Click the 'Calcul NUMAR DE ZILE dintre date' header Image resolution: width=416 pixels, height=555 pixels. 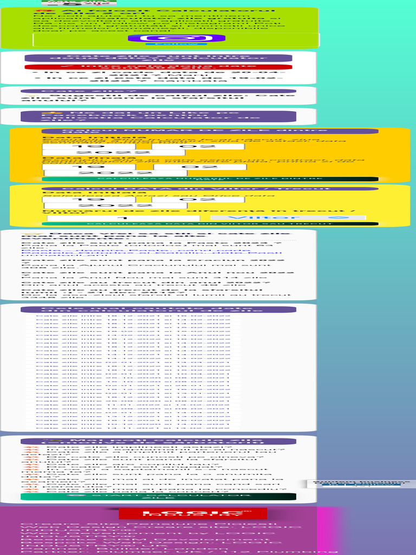pyautogui.click(x=210, y=131)
